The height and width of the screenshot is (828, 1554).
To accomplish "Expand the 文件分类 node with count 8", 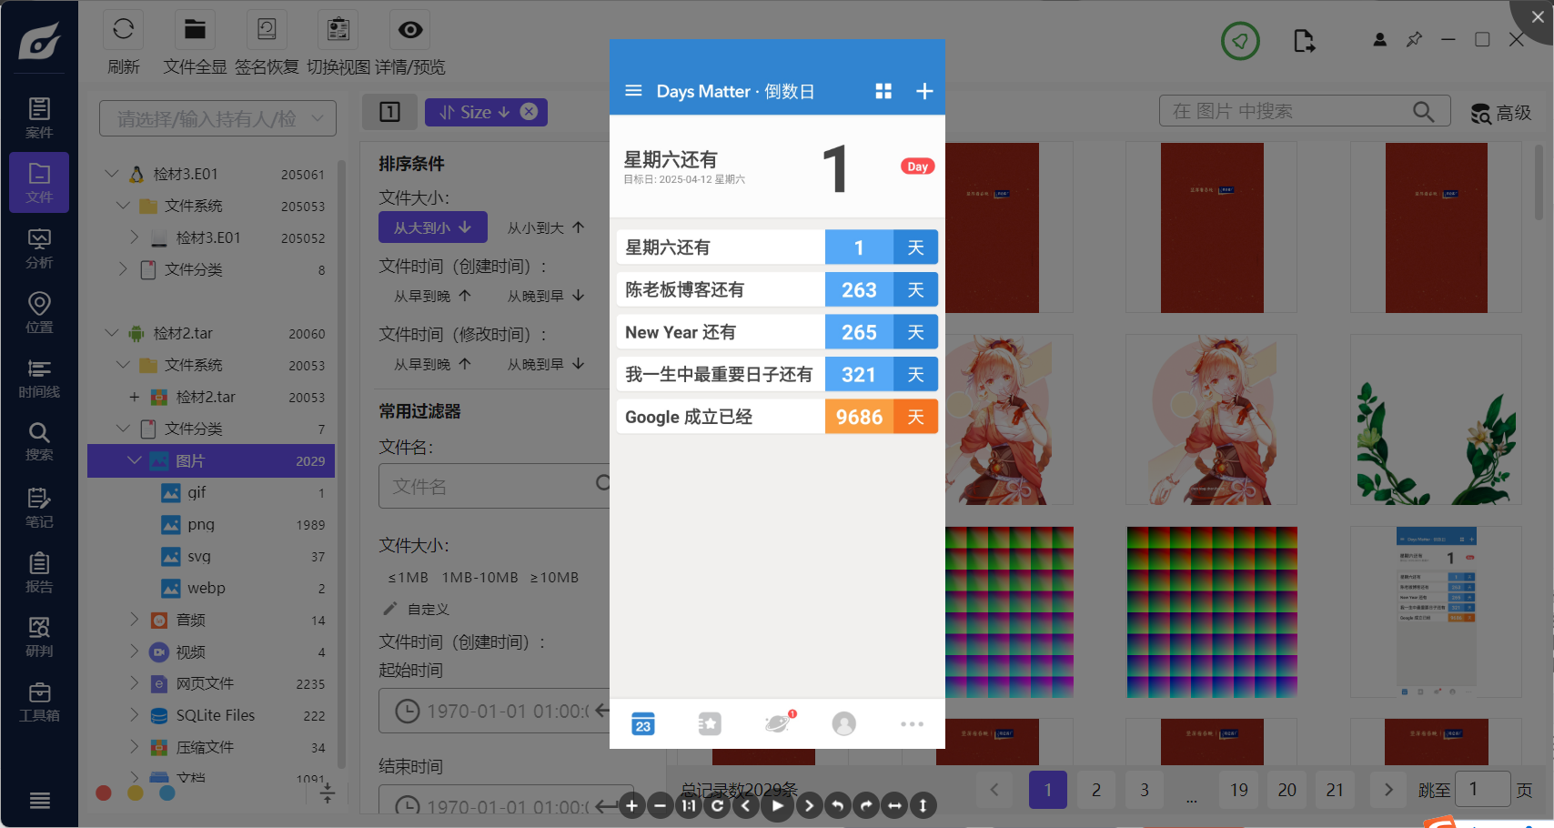I will tap(124, 269).
